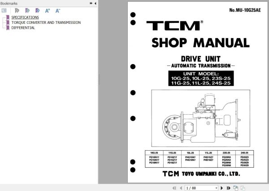The height and width of the screenshot is (191, 269).
Task: Collapse the Bookmarks panel with left arrow
Action: [95, 3]
